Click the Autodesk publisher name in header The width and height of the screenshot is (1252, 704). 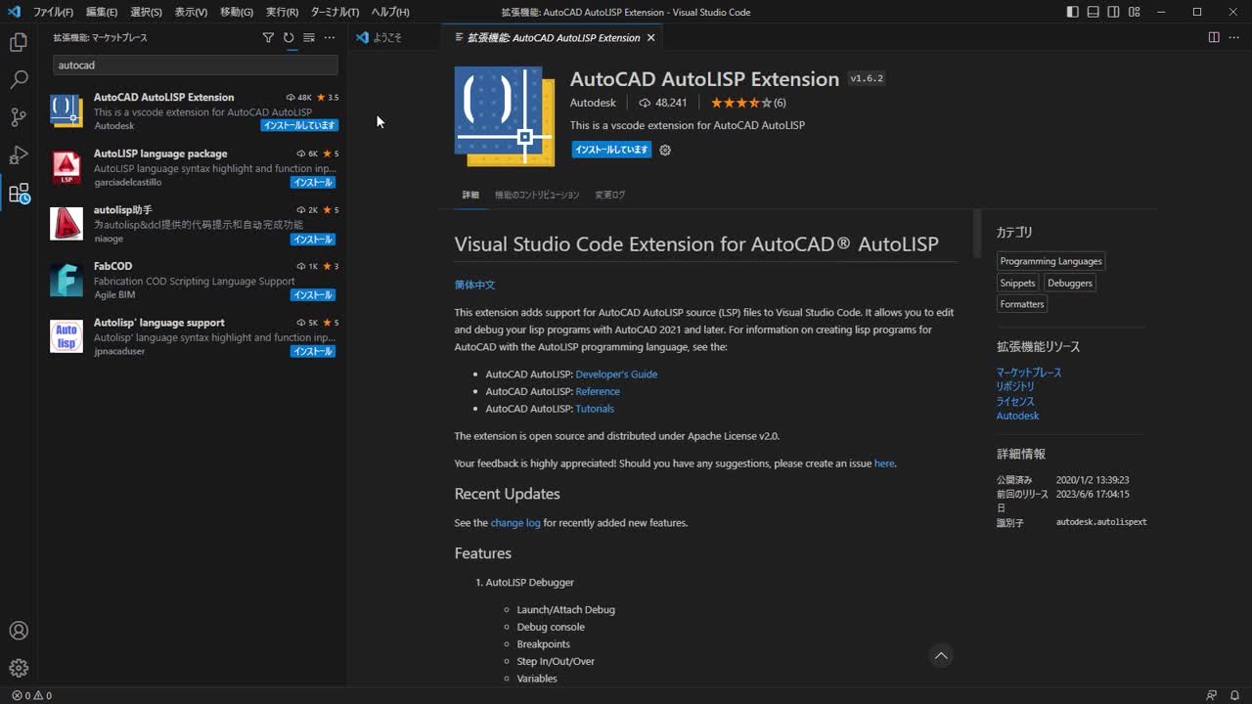pos(593,103)
